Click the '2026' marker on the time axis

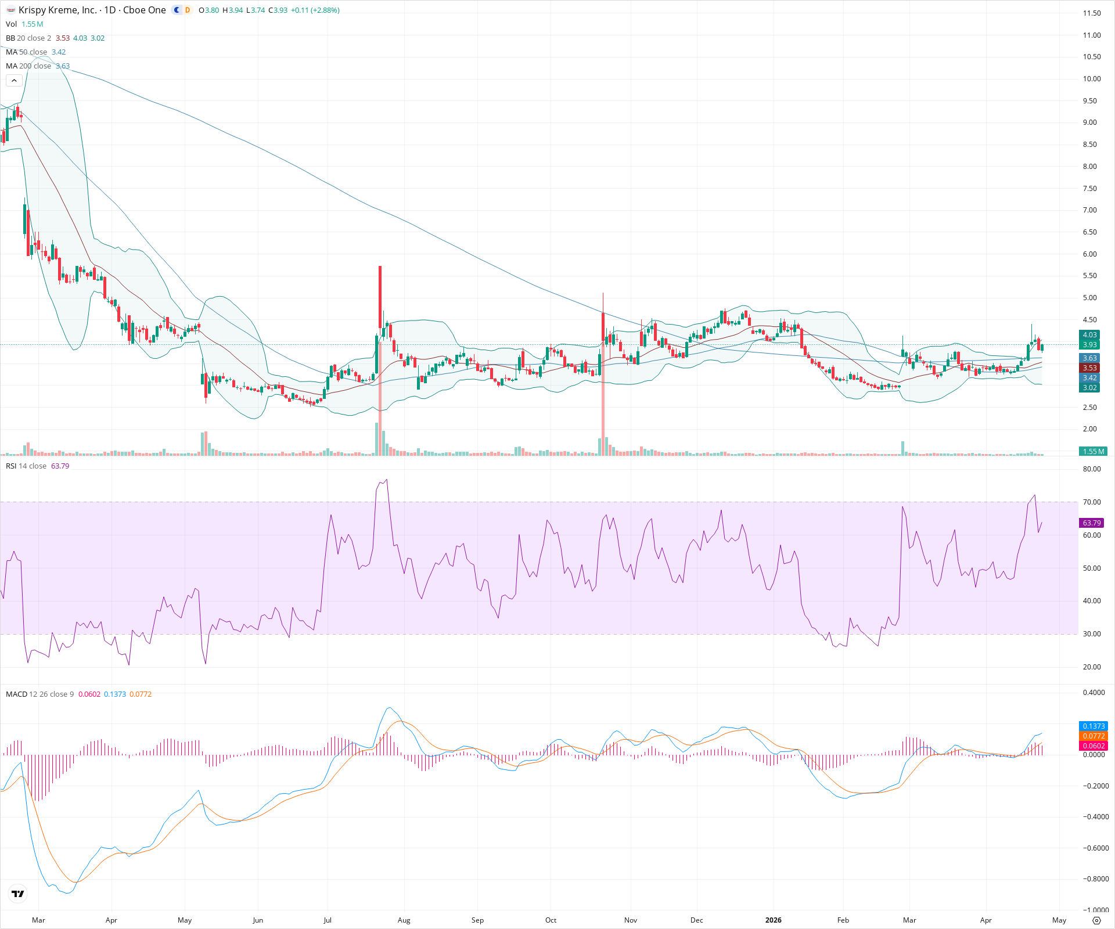[773, 920]
